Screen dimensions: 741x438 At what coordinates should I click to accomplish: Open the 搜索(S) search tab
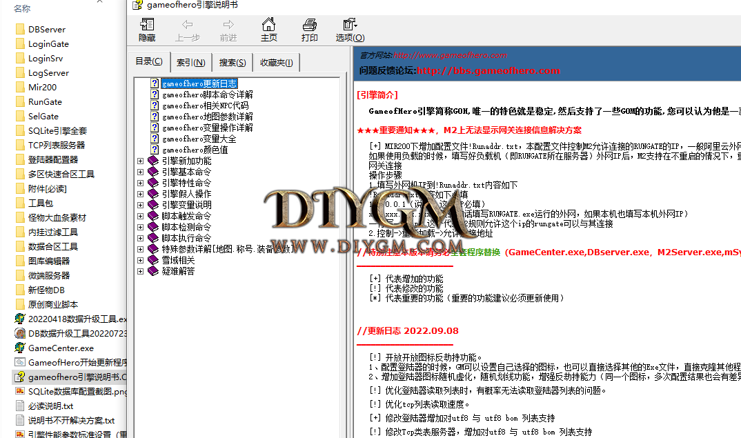233,62
